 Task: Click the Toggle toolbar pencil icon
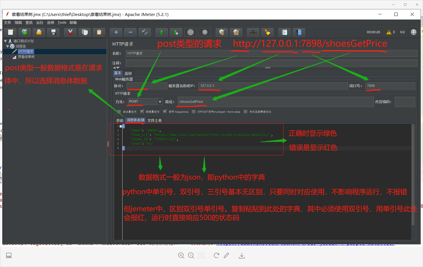145,32
